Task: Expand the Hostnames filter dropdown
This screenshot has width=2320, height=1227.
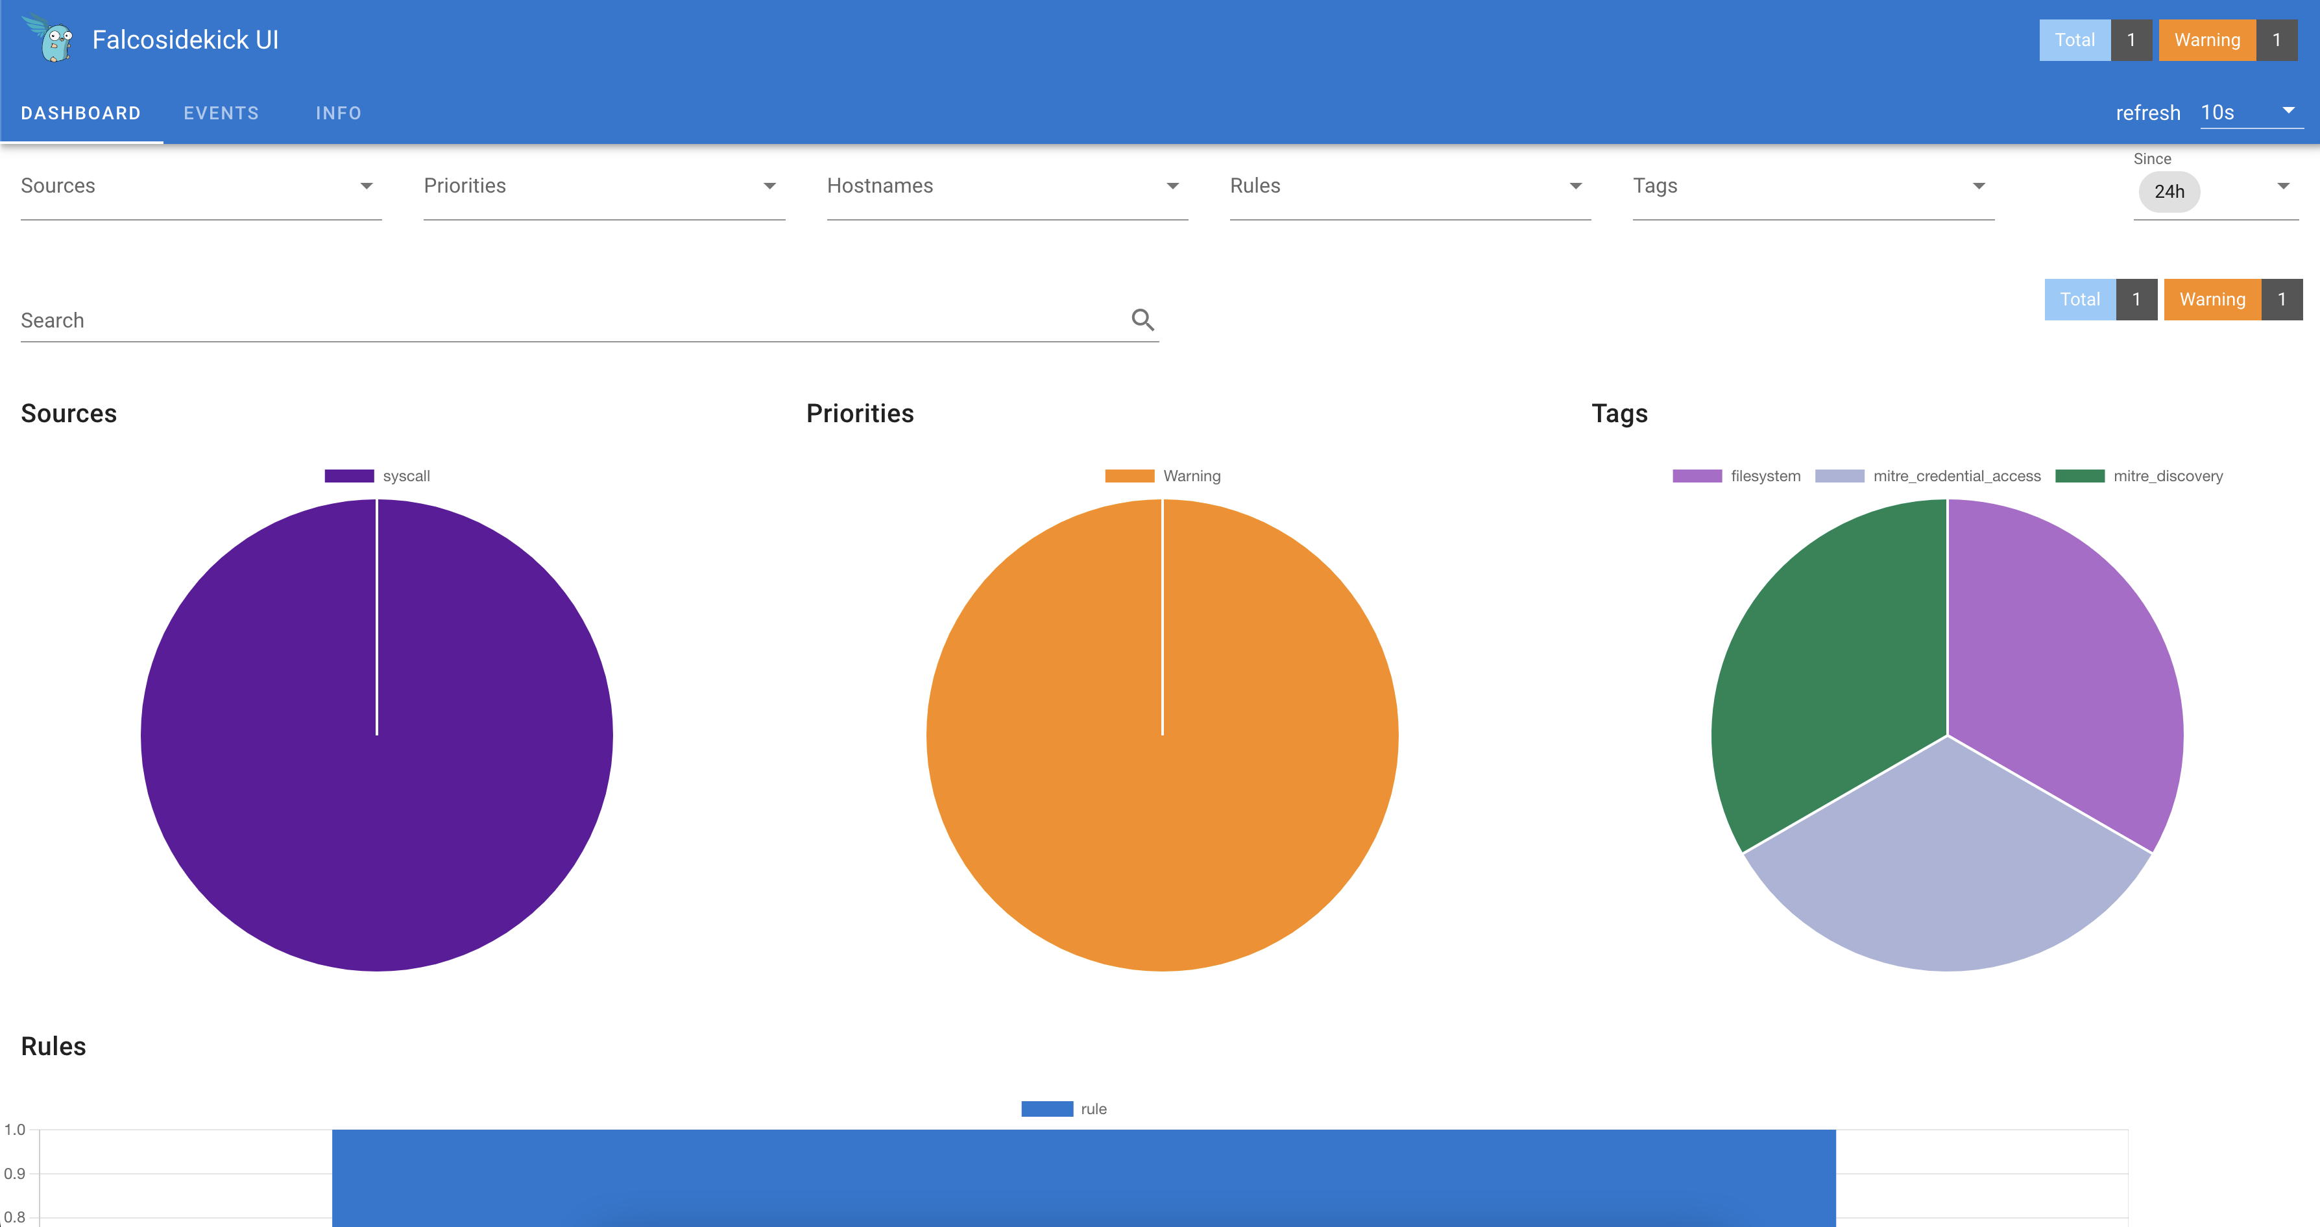Action: click(x=1171, y=185)
